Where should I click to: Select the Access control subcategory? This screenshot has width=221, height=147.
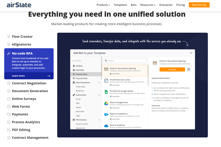pyautogui.click(x=82, y=124)
